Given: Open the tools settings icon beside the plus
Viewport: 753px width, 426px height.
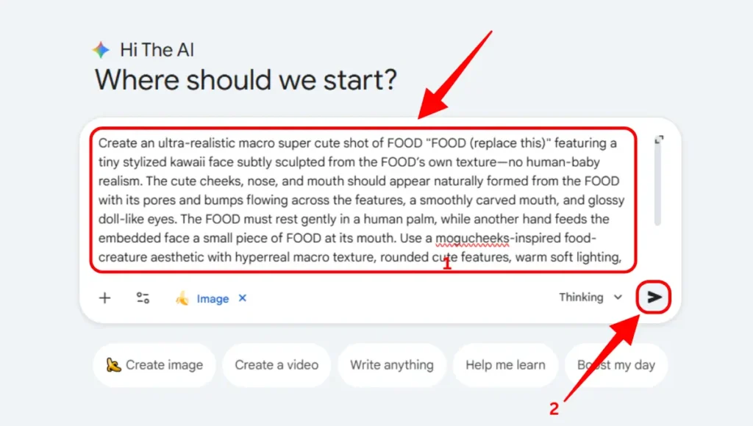Looking at the screenshot, I should (143, 298).
